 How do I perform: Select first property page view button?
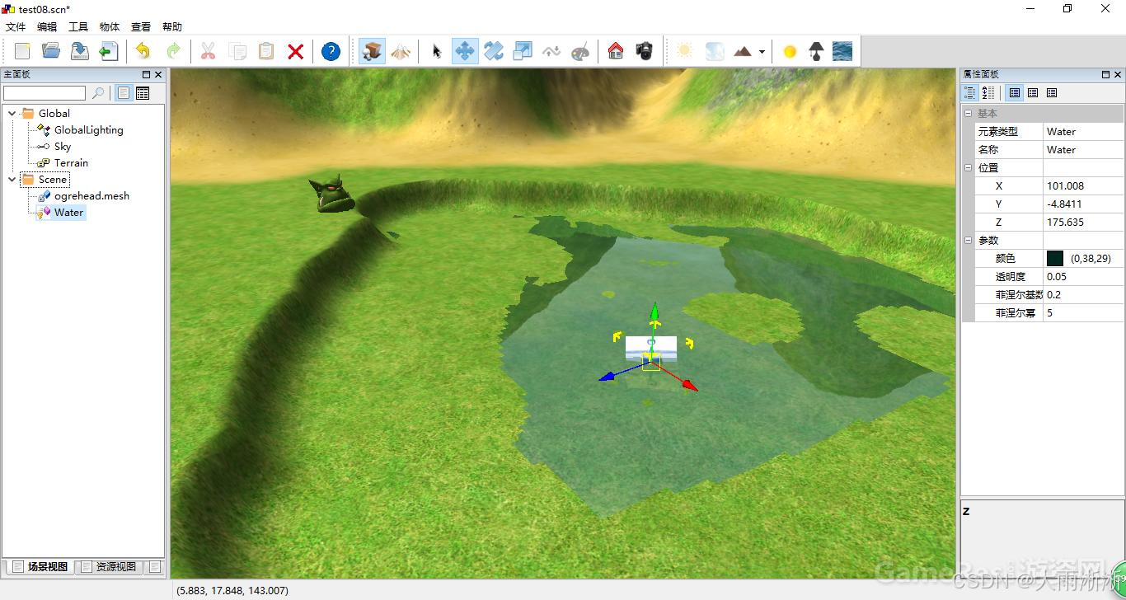point(1015,93)
